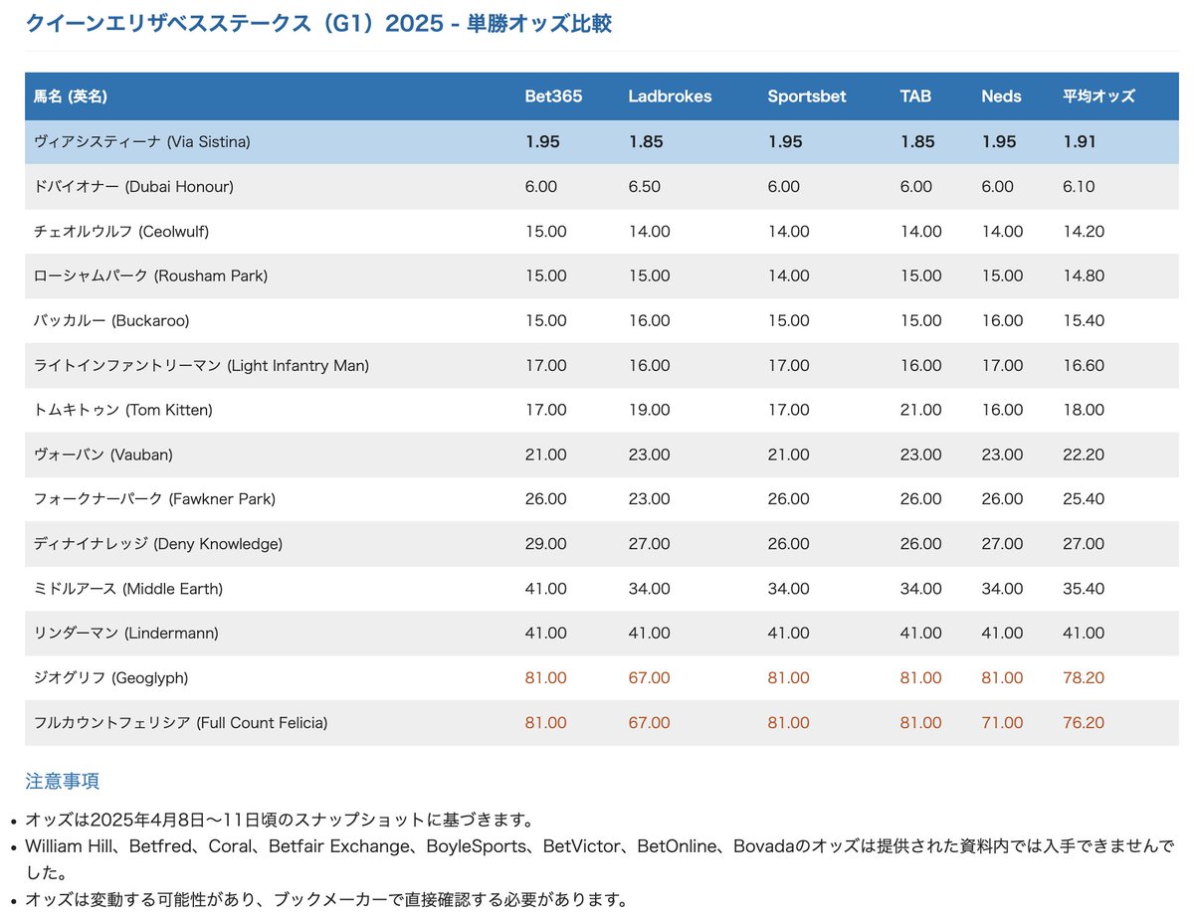
Task: Click Dubai Honour Ladbrokes odds 6.50
Action: [x=645, y=186]
